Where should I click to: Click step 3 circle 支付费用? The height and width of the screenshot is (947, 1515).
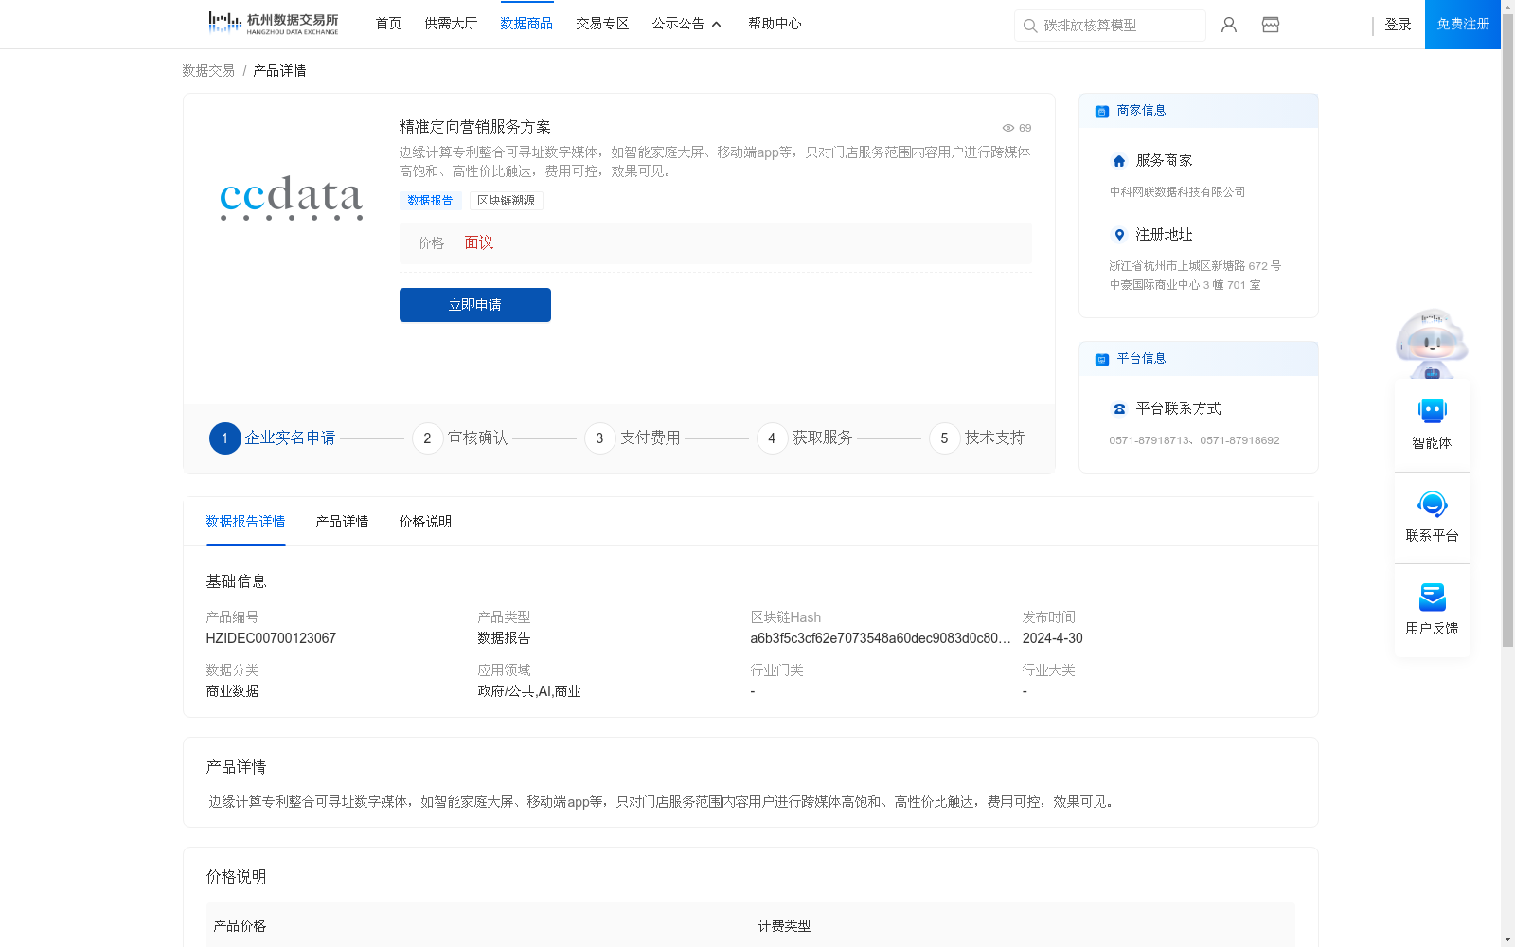[599, 438]
